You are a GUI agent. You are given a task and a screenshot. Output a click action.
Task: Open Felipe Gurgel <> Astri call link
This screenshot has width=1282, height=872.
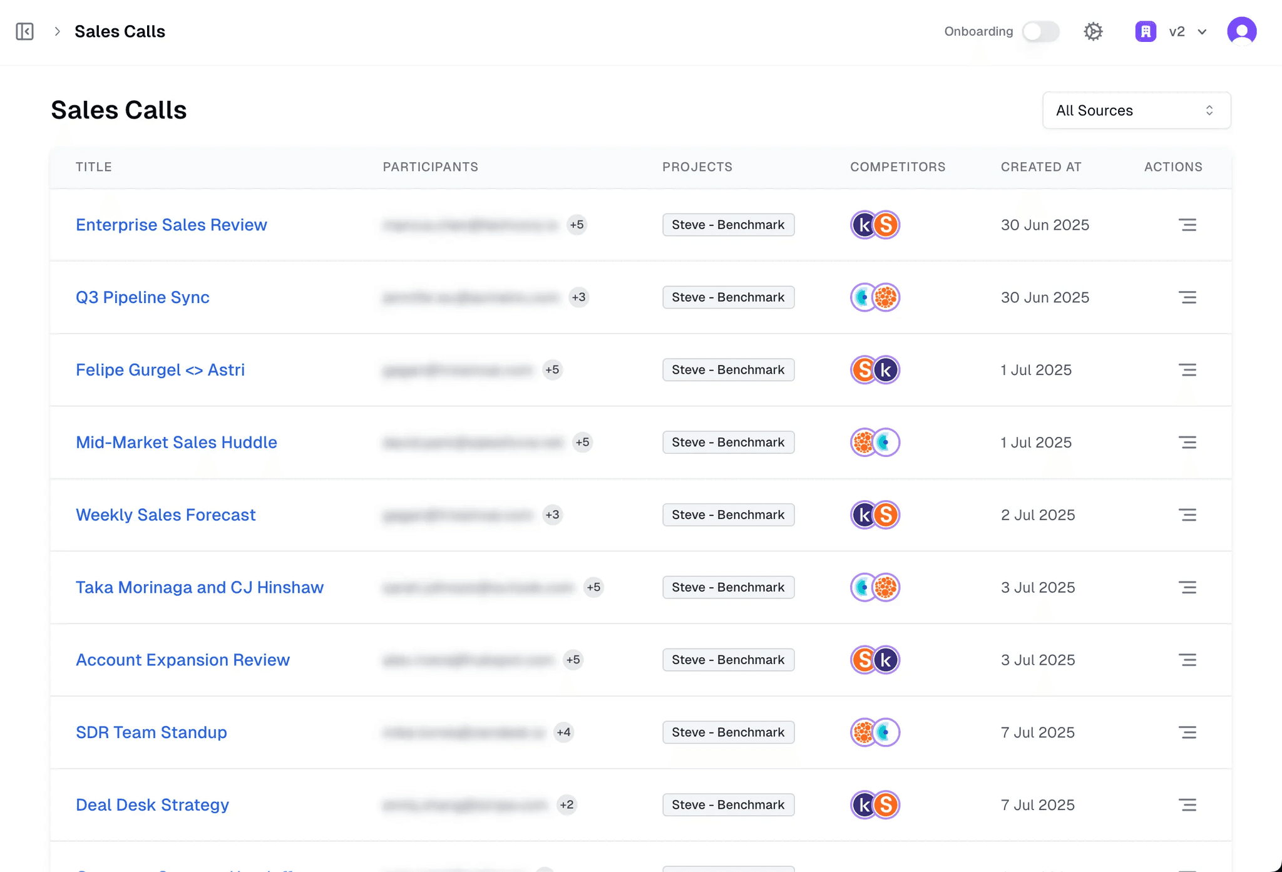pyautogui.click(x=160, y=370)
